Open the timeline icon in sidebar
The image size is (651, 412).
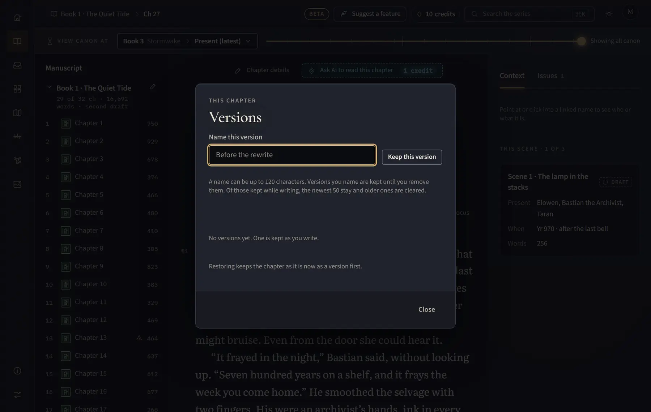(17, 137)
